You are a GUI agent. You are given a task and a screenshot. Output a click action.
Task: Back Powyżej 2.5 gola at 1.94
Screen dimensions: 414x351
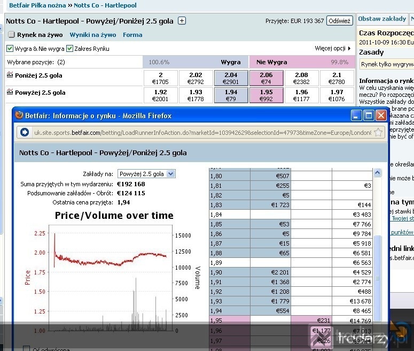tap(231, 95)
